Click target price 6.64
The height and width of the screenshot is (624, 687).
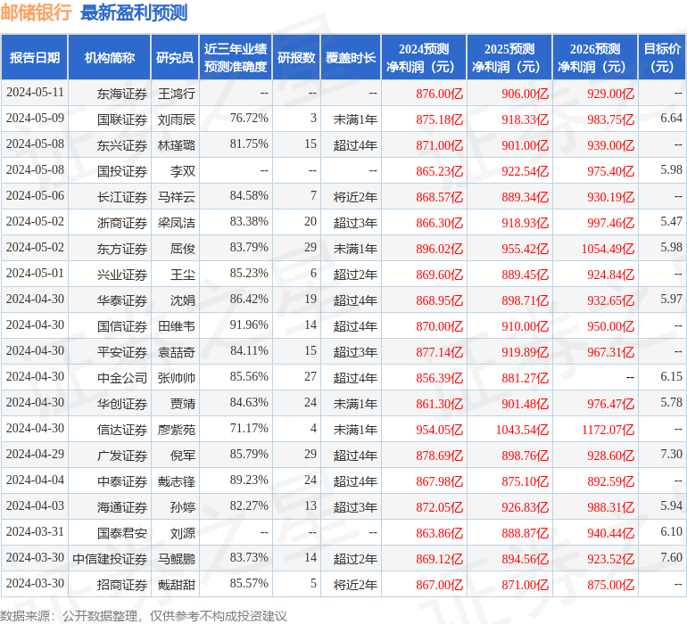[x=671, y=119]
